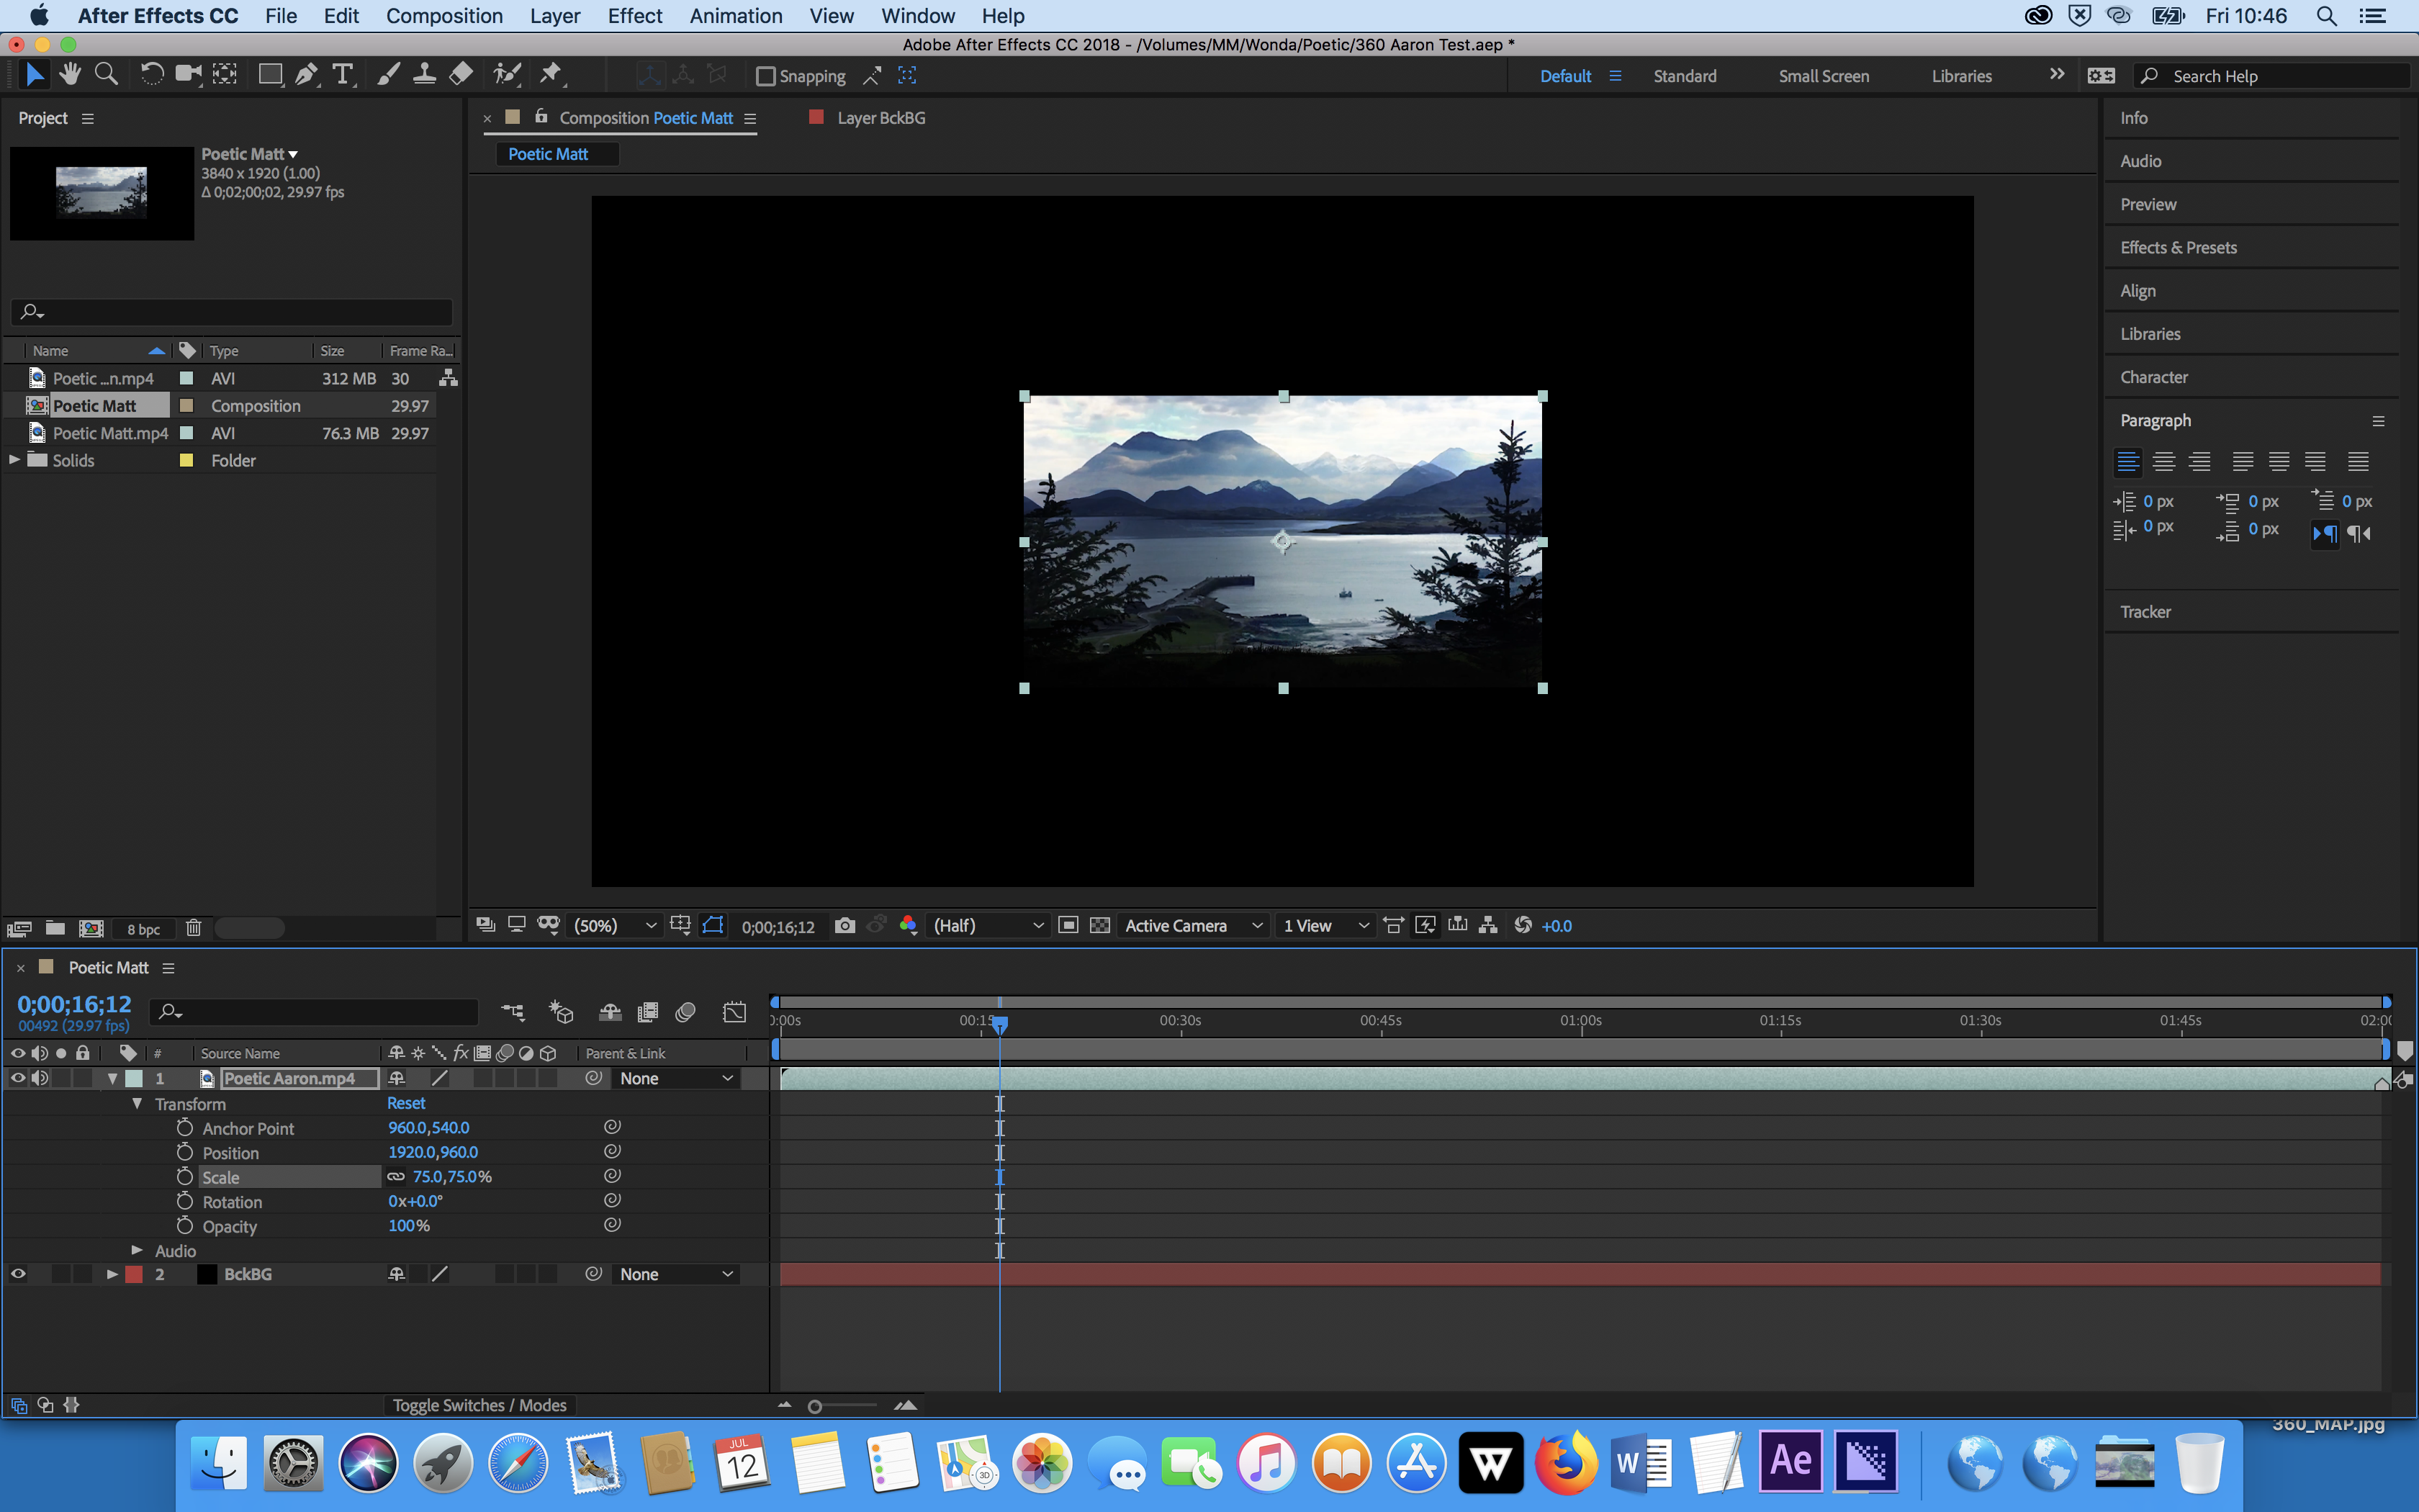Click the timeline zoom slider

(x=816, y=1406)
